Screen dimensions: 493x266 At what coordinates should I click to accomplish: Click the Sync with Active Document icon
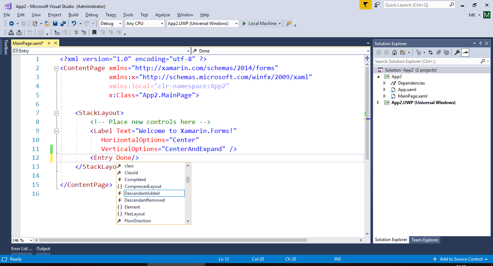(431, 52)
